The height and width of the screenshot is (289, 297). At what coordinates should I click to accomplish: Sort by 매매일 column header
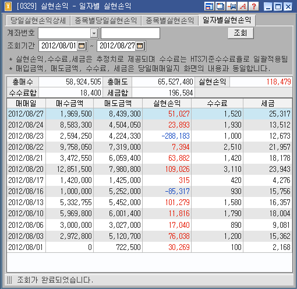26,103
